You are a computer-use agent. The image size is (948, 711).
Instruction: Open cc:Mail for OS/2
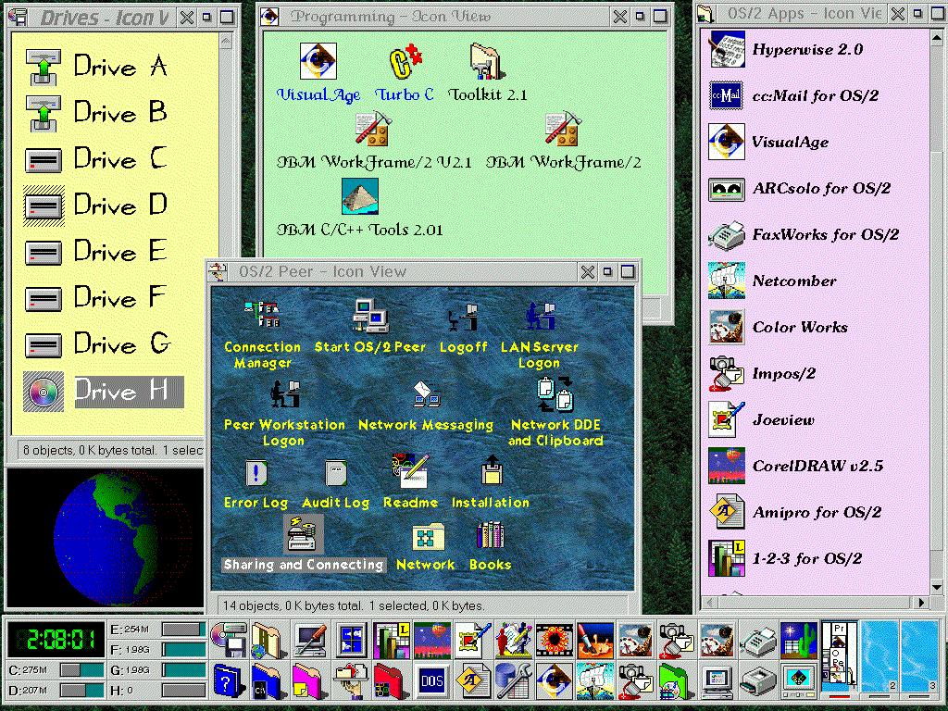coord(726,95)
